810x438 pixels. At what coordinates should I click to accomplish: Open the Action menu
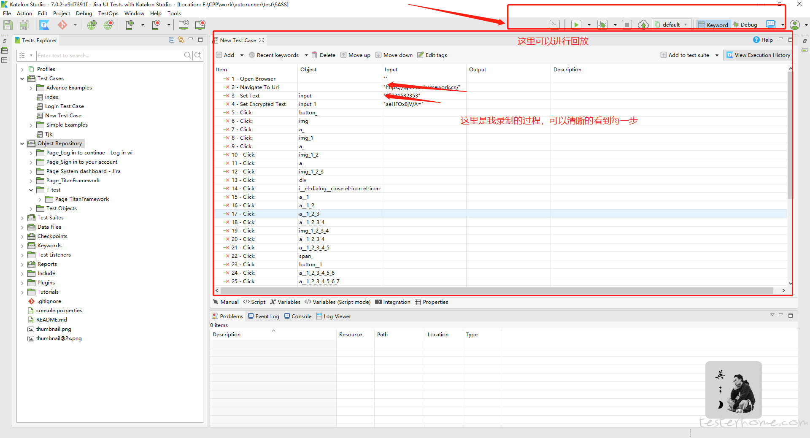pos(24,13)
